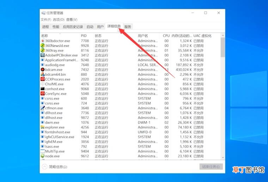Image resolution: width=268 pixels, height=182 pixels.
Task: Sort by the 名称 column header
Action: [60, 36]
